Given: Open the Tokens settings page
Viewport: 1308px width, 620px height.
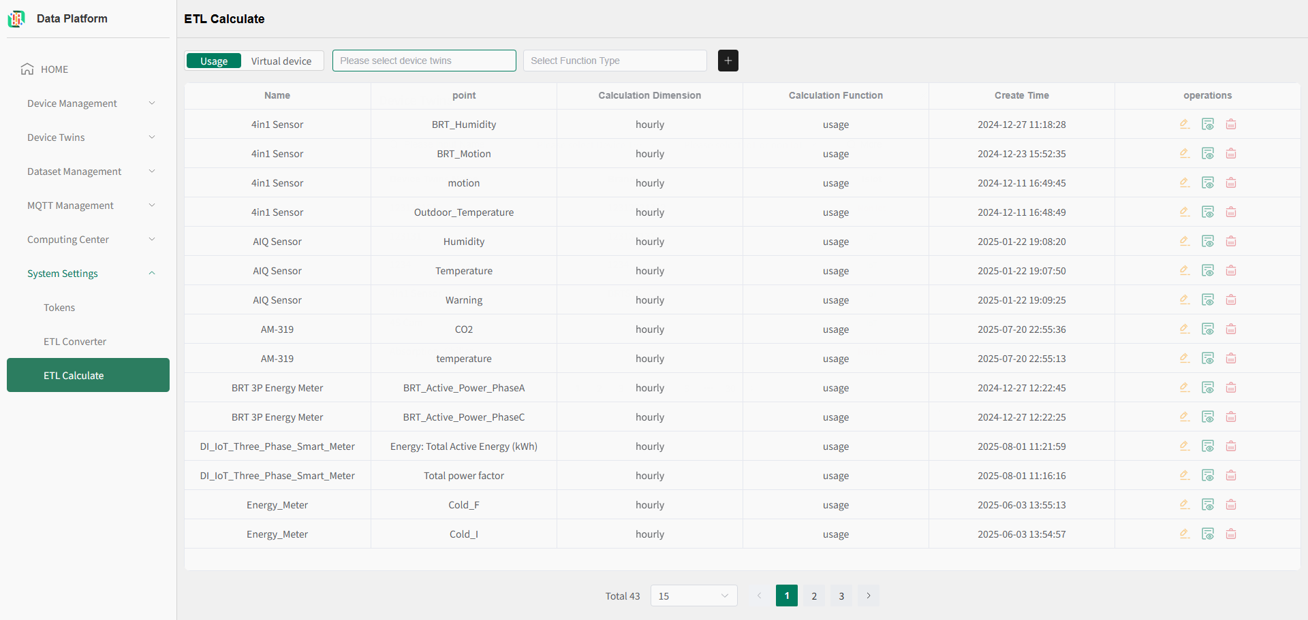Looking at the screenshot, I should [59, 308].
